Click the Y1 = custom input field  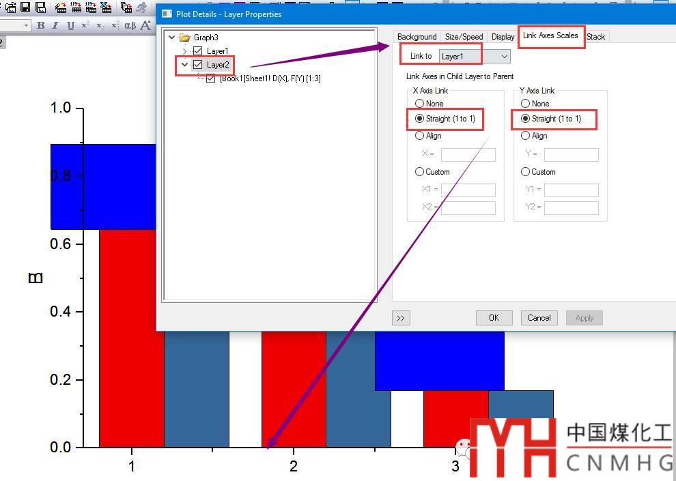pyautogui.click(x=572, y=190)
